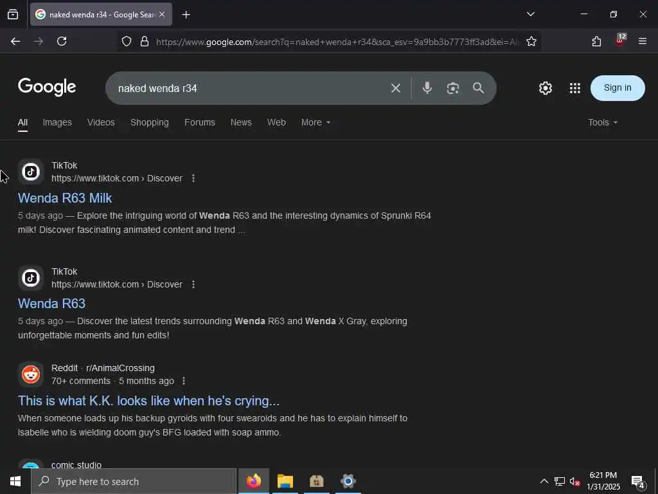Viewport: 658px width, 494px height.
Task: Open the 'Wenda R63' result link
Action: [51, 304]
